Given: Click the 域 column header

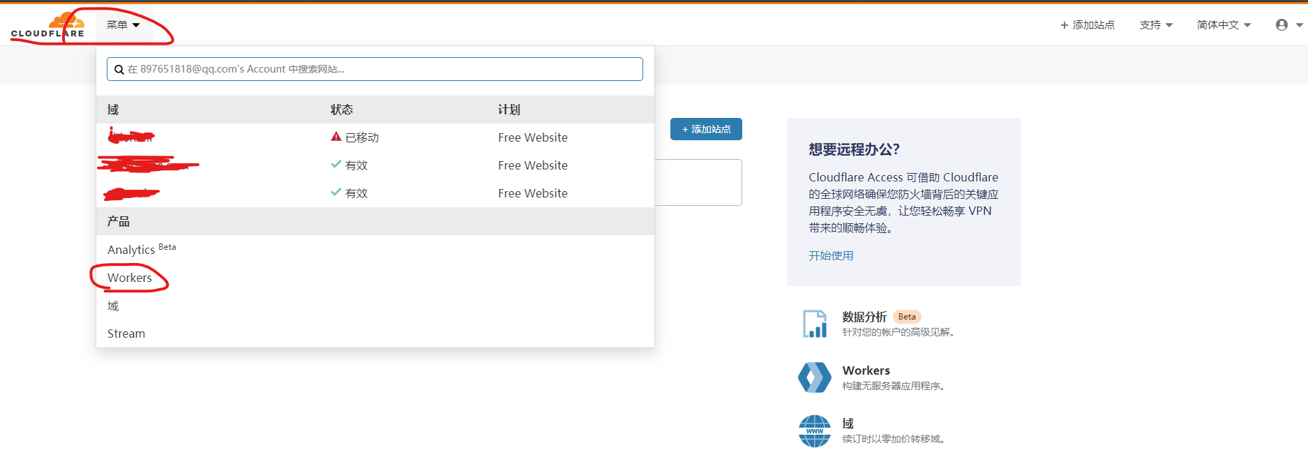Looking at the screenshot, I should pos(113,110).
